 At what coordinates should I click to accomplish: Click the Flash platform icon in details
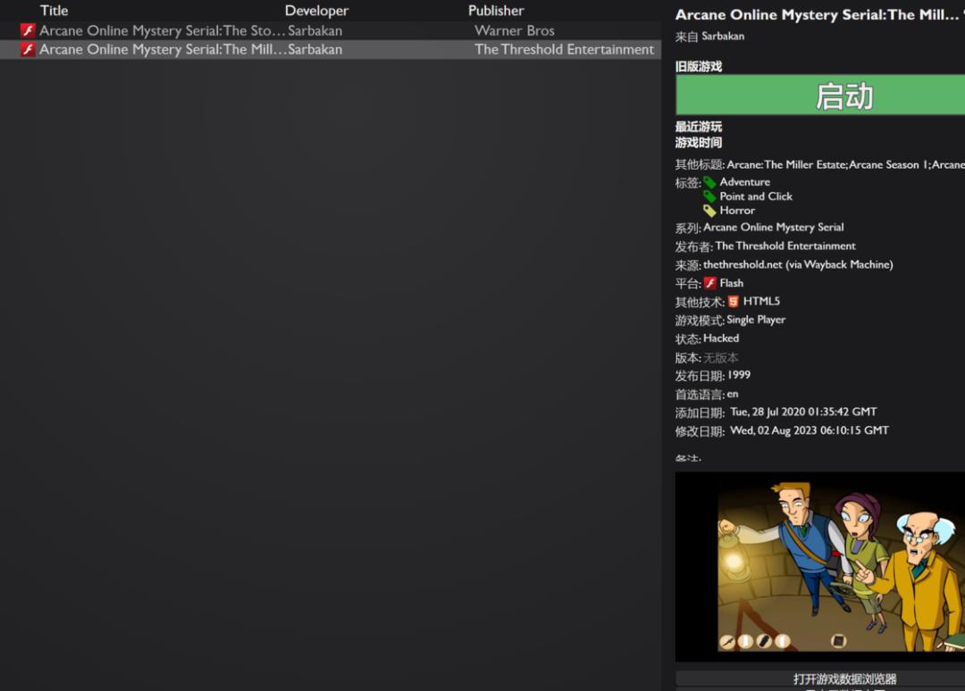(x=710, y=283)
